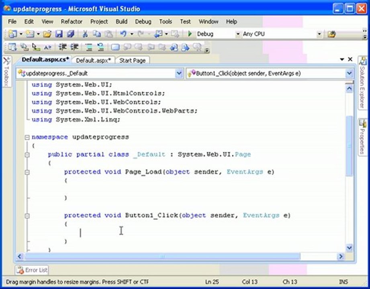Expand the Toolbox side panel
This screenshot has height=289, width=370.
pos(6,72)
